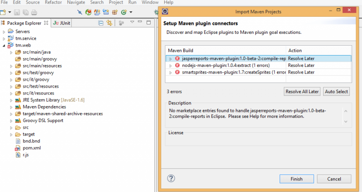The image size is (362, 192).
Task: Click the green-red refresh server icon
Action: [x=88, y=12]
